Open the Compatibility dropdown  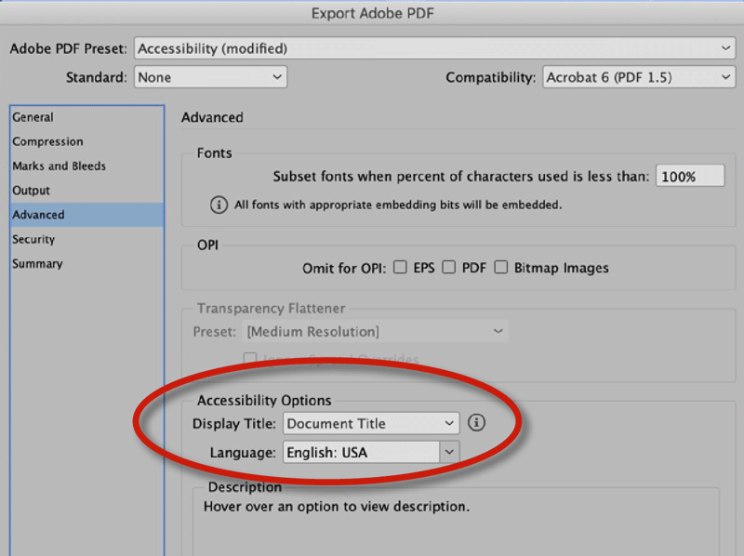638,78
